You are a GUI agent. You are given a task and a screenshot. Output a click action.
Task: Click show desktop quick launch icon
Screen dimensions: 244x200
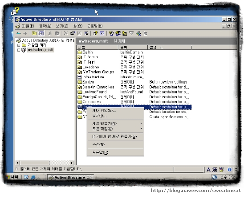point(26,177)
